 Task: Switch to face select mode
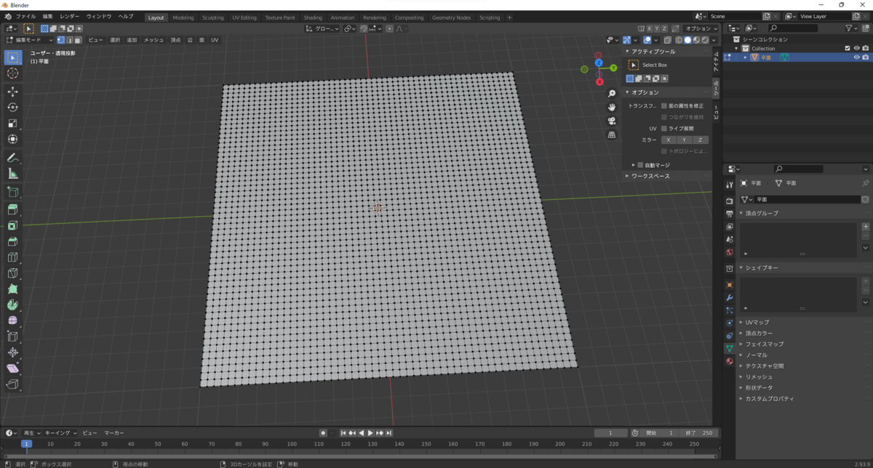coord(78,40)
